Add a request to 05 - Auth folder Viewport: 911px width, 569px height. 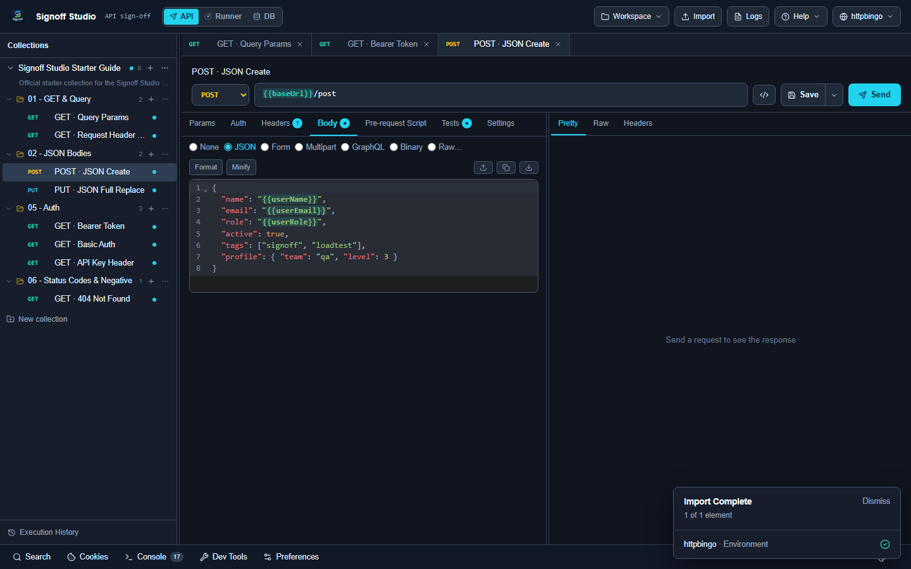(x=151, y=208)
